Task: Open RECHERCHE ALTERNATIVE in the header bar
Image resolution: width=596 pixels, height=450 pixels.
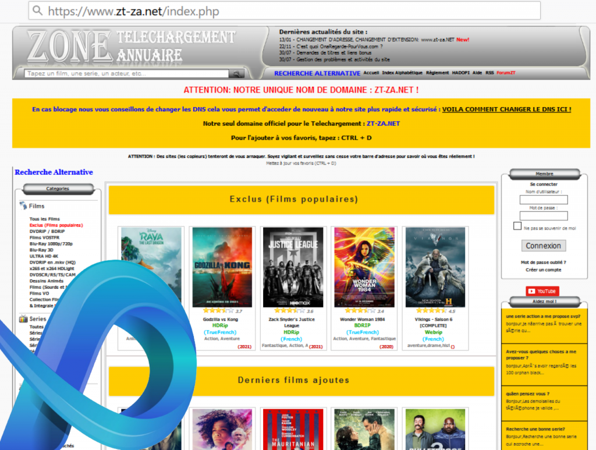Action: point(317,73)
